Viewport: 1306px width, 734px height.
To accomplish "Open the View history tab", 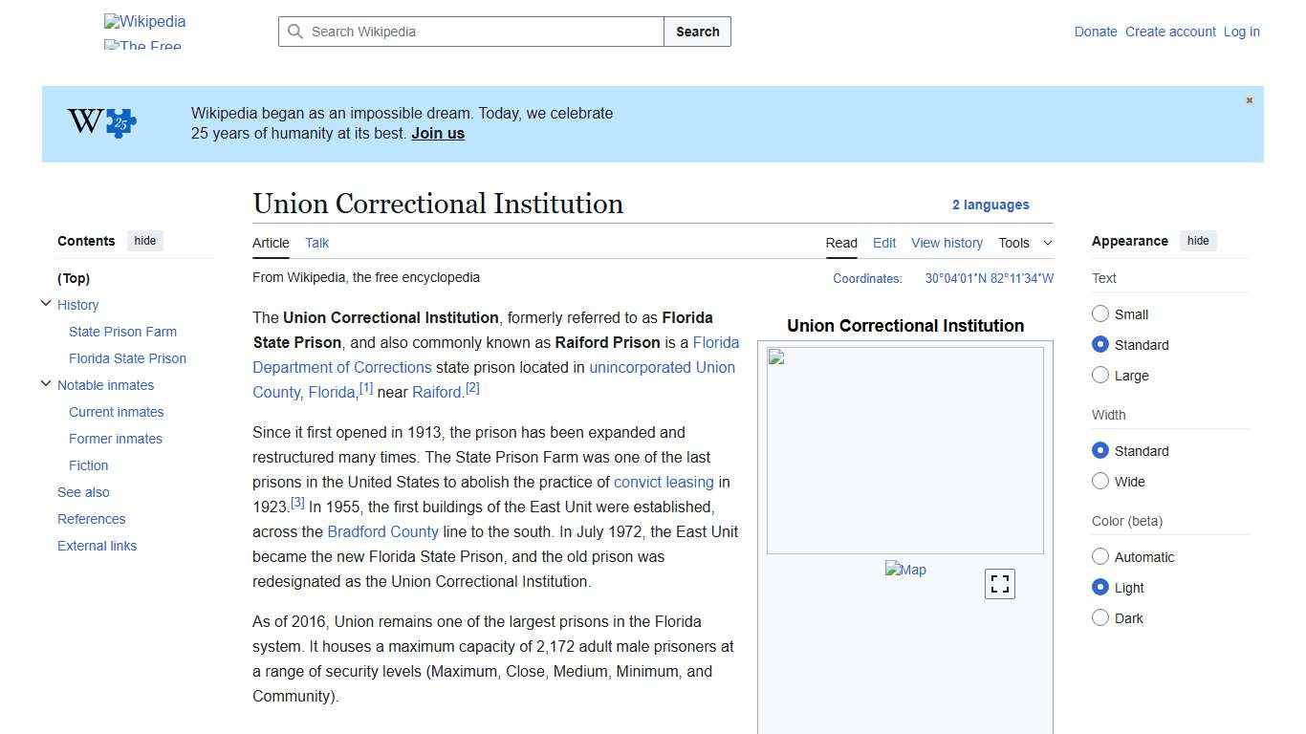I will pos(947,243).
